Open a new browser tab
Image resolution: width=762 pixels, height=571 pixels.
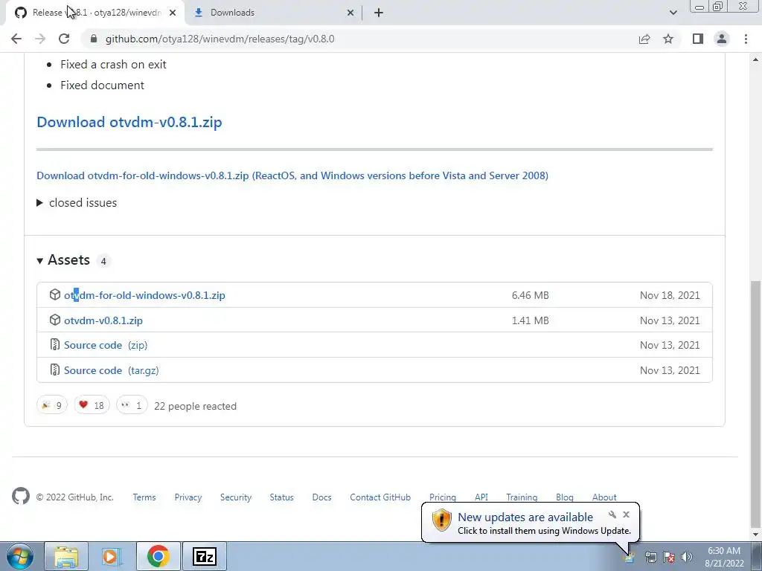pyautogui.click(x=379, y=13)
